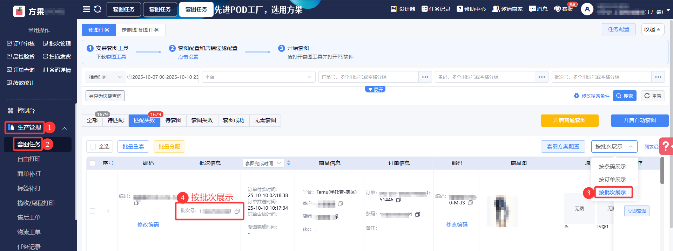
Task: Select the 匹配失败 status tab
Action: coord(144,120)
